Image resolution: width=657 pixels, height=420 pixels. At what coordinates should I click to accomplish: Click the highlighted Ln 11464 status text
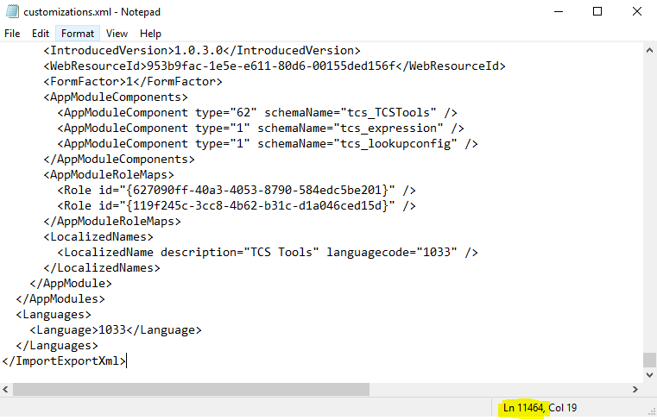coord(523,407)
